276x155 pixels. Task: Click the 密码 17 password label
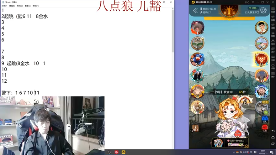205,12
